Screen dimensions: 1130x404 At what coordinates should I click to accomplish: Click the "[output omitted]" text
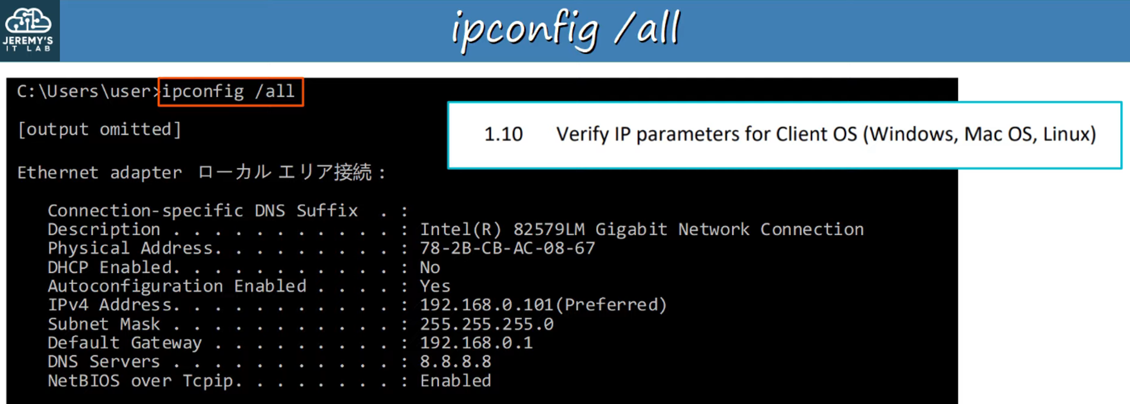coord(99,130)
